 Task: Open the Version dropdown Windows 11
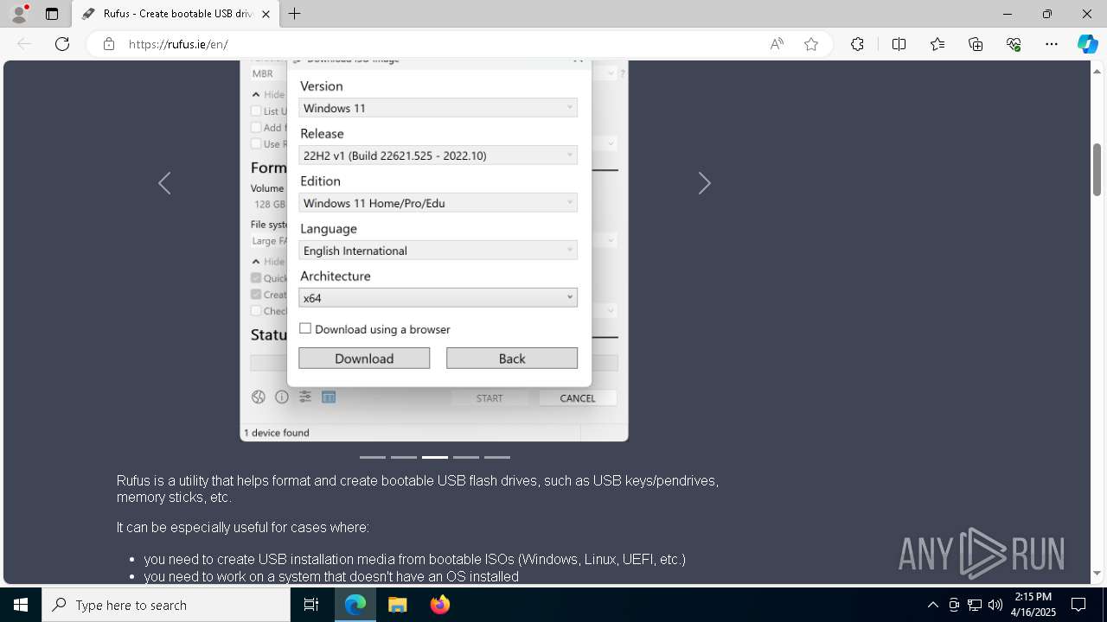[438, 108]
